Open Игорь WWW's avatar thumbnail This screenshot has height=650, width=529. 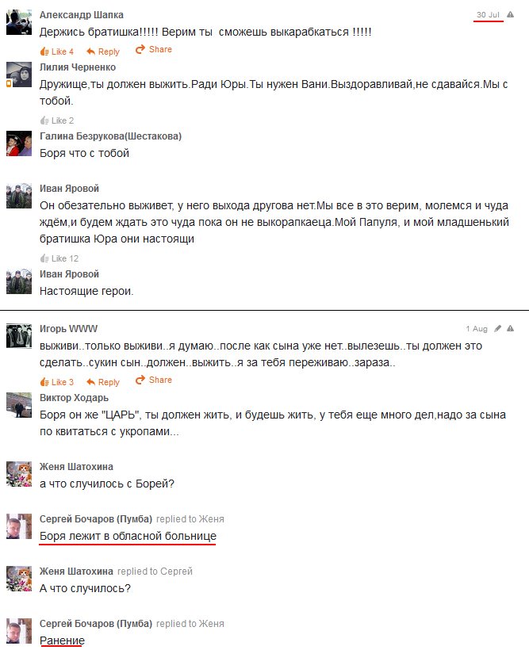coord(19,336)
